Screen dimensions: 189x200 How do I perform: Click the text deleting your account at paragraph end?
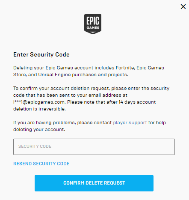coord(39,129)
